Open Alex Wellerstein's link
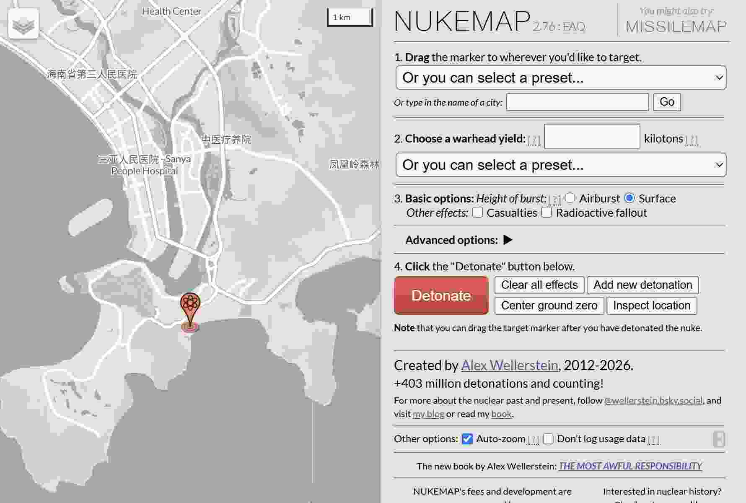 510,366
